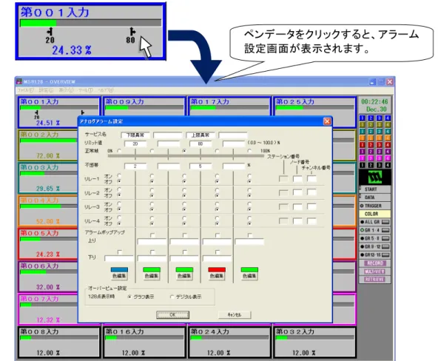The width and height of the screenshot is (441, 361).
Task: Click the START button in side panel
Action: pyautogui.click(x=375, y=189)
